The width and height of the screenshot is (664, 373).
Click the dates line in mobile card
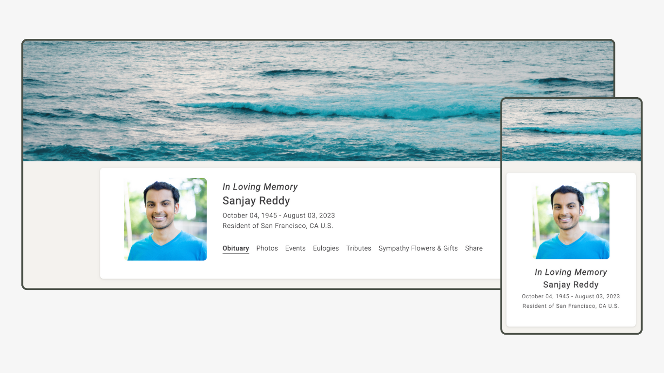point(571,296)
